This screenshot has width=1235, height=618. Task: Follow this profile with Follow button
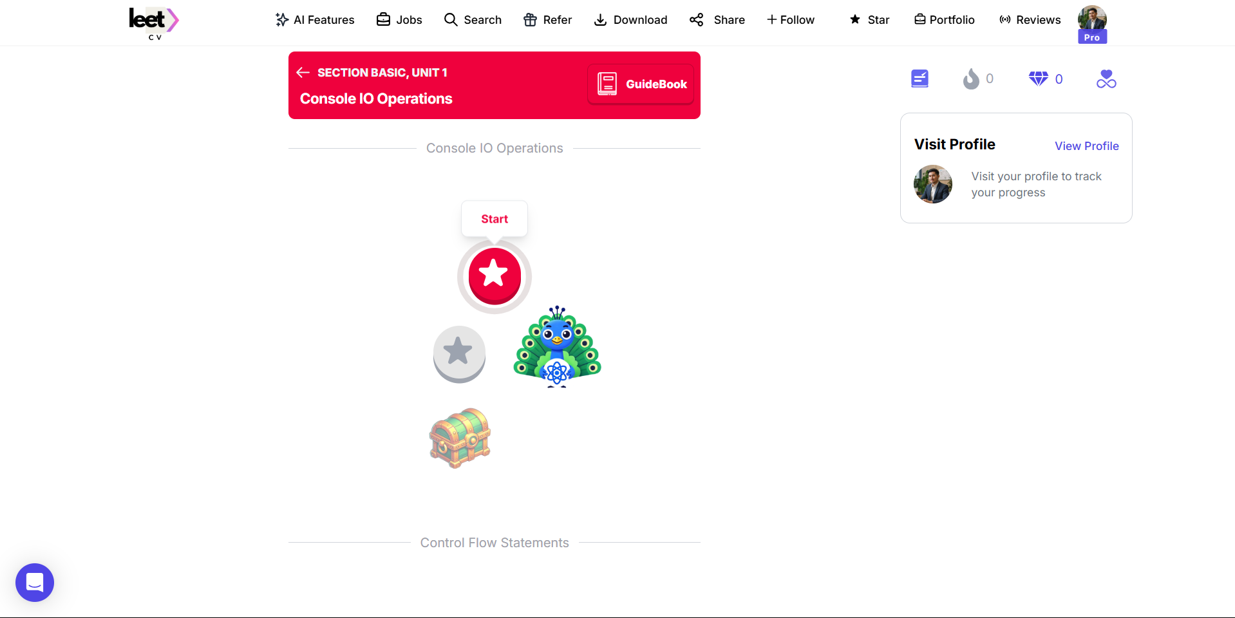[791, 20]
